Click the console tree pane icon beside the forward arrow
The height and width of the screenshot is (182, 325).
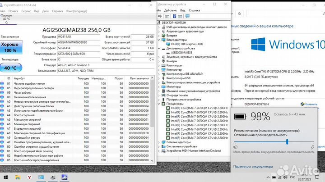pos(167,16)
